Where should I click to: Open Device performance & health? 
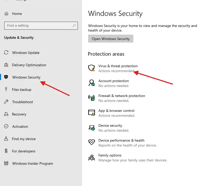(x=121, y=141)
